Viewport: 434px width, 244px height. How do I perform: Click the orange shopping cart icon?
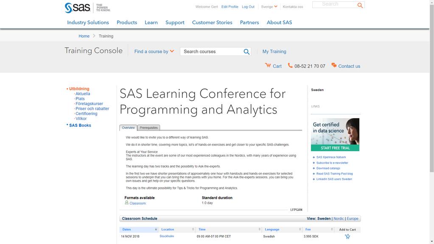tap(268, 66)
